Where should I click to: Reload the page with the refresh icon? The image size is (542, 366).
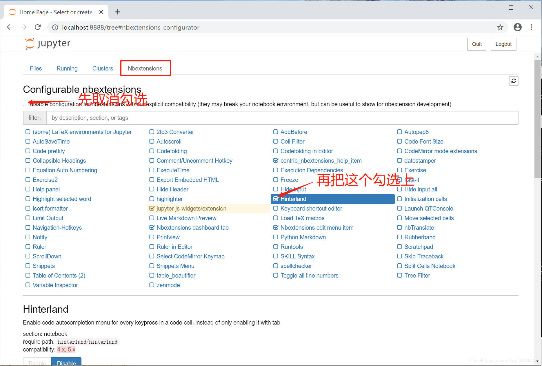click(38, 27)
